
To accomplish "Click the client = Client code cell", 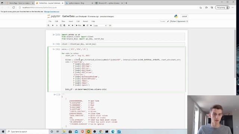I will coord(123,44).
